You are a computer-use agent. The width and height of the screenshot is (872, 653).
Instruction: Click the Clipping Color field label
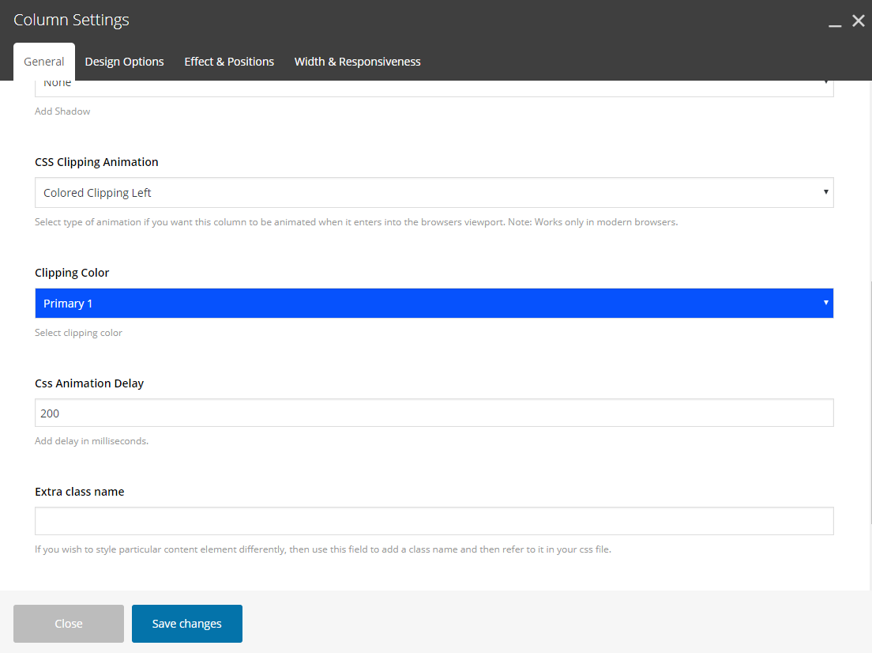point(72,273)
